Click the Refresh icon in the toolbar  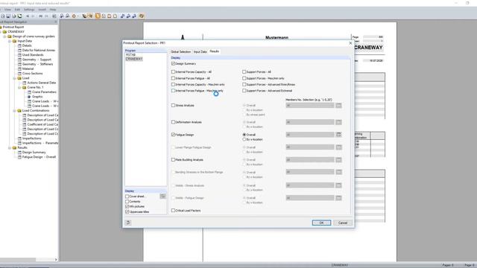(20, 16)
